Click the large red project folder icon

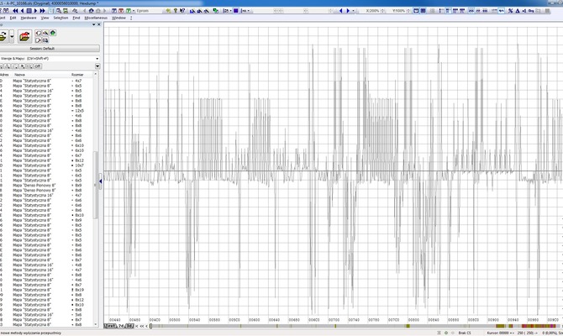24,36
